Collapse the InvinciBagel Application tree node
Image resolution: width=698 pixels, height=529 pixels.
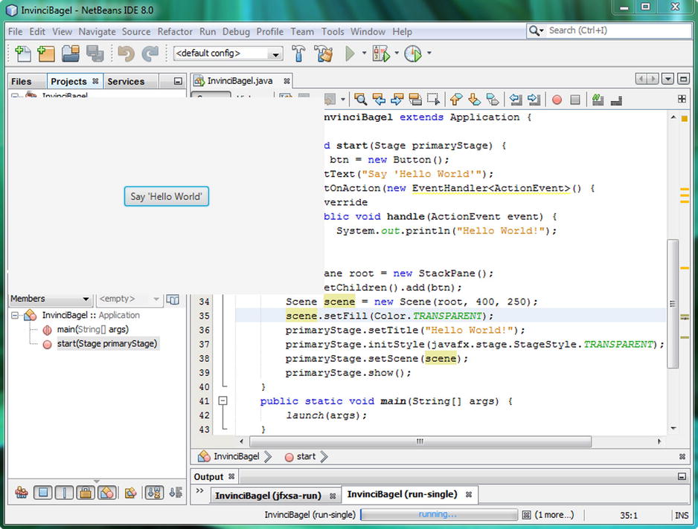15,315
